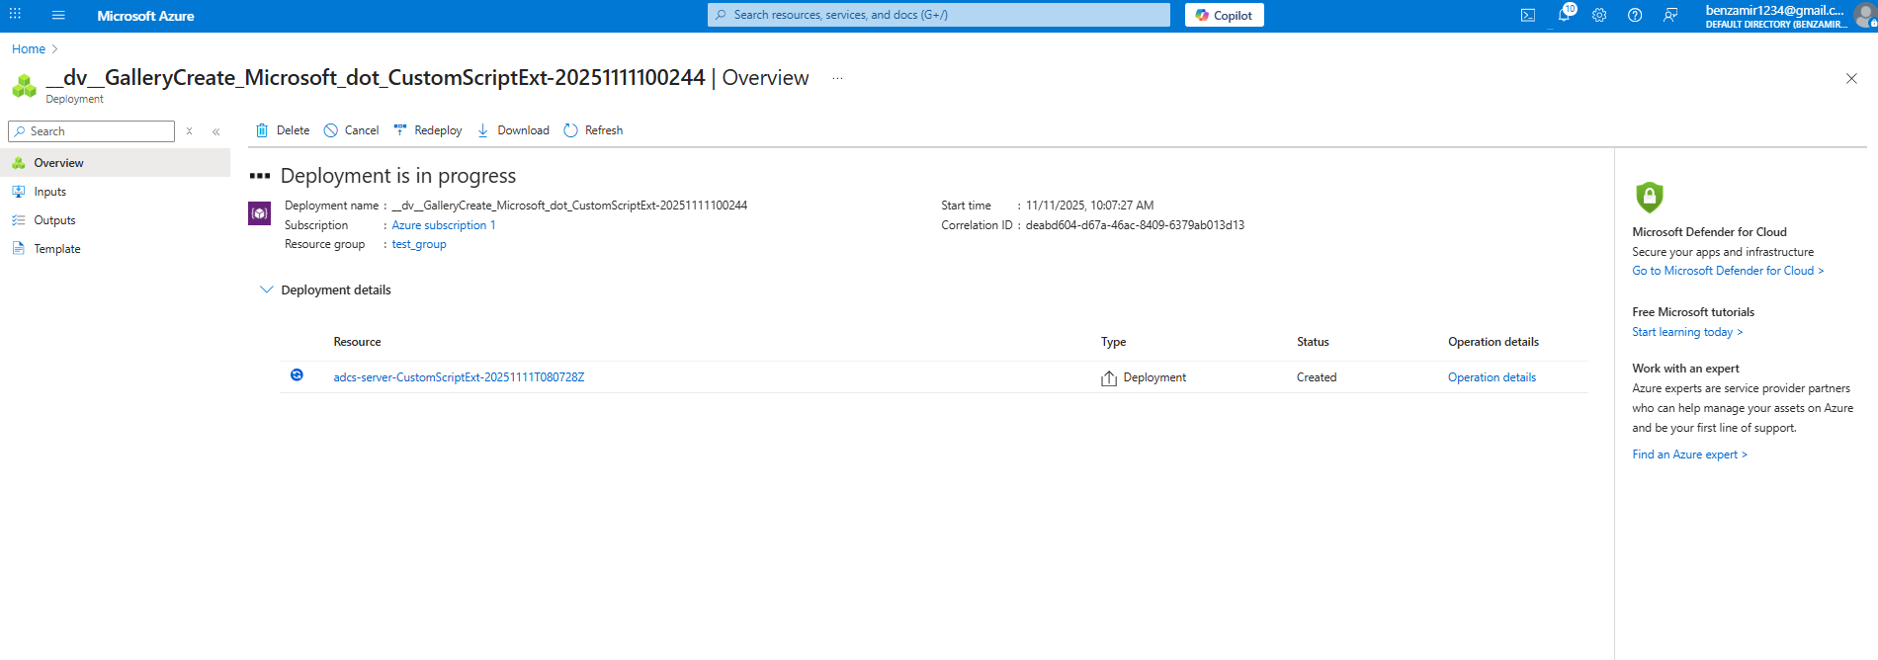Switch to the Template menu item

pyautogui.click(x=56, y=249)
